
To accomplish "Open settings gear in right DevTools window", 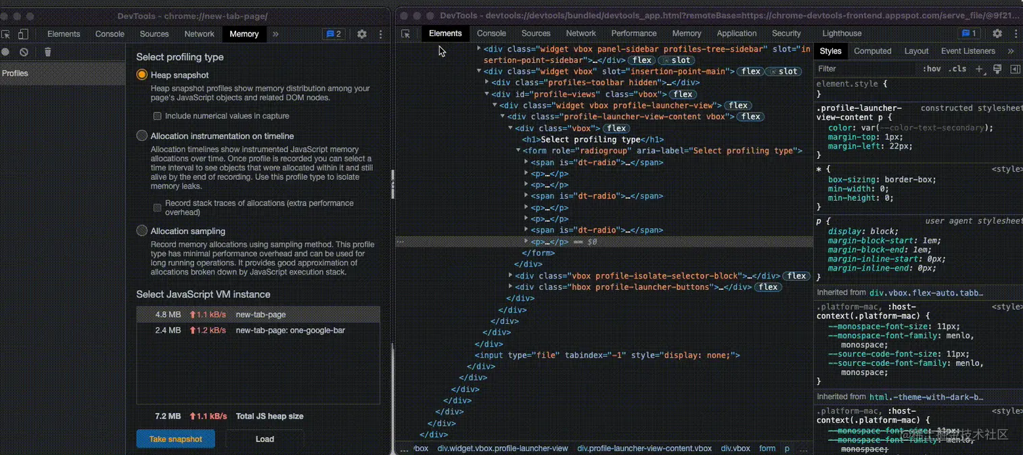I will point(997,33).
